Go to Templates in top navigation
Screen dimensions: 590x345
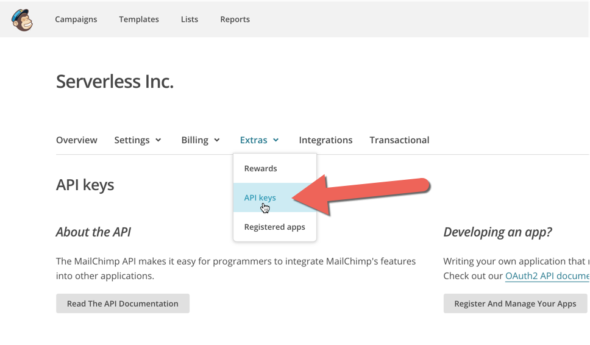tap(139, 20)
